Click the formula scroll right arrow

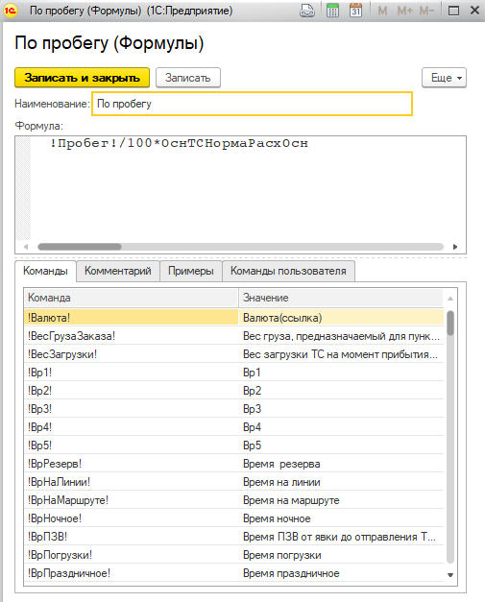(x=455, y=247)
